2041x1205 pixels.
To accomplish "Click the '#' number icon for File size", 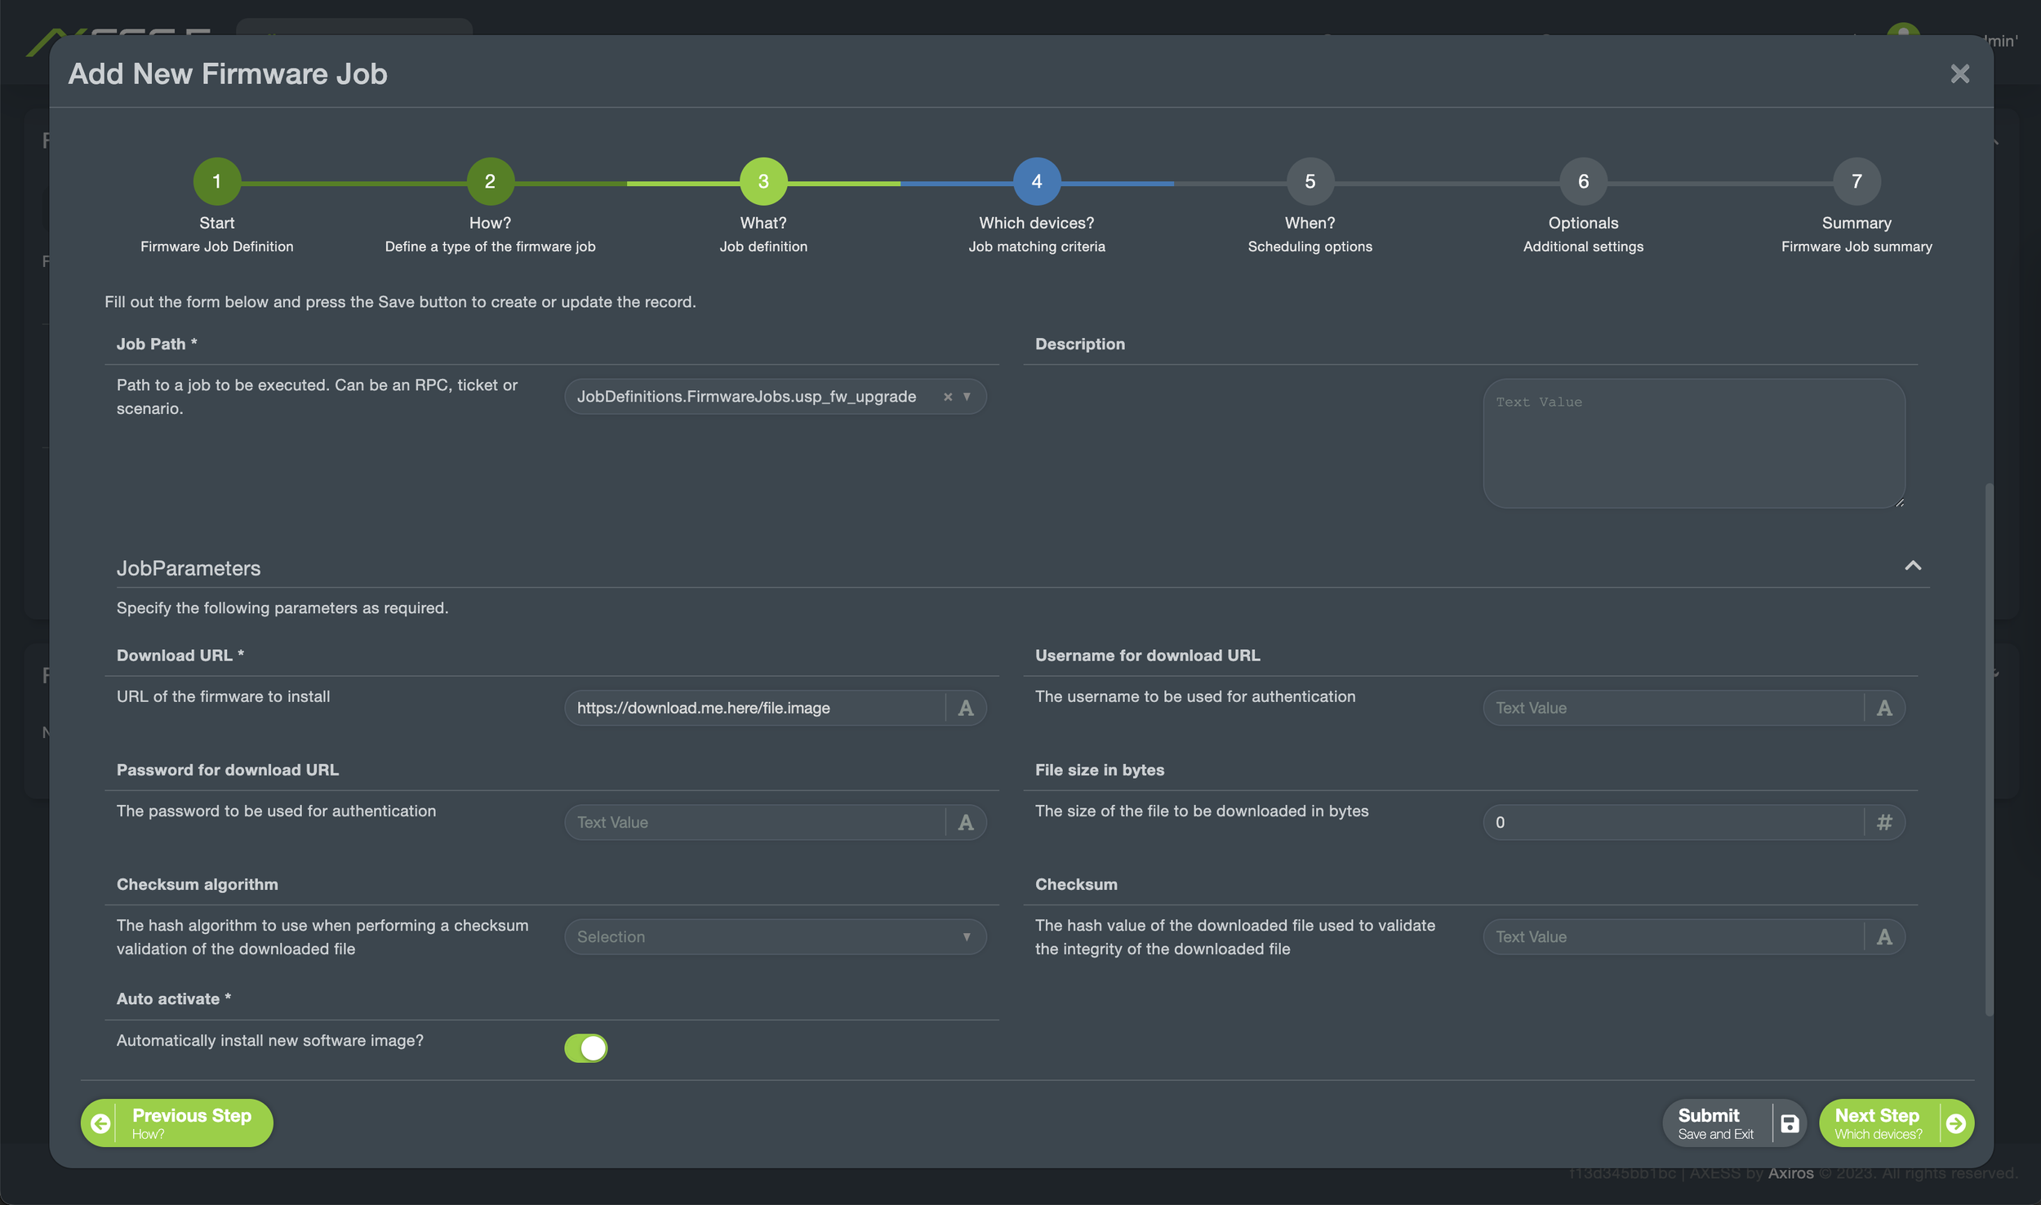I will [1884, 822].
